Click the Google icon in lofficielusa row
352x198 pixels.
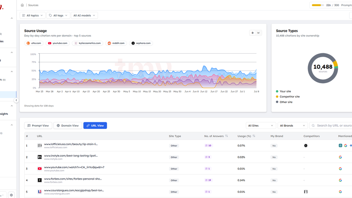coord(345,146)
